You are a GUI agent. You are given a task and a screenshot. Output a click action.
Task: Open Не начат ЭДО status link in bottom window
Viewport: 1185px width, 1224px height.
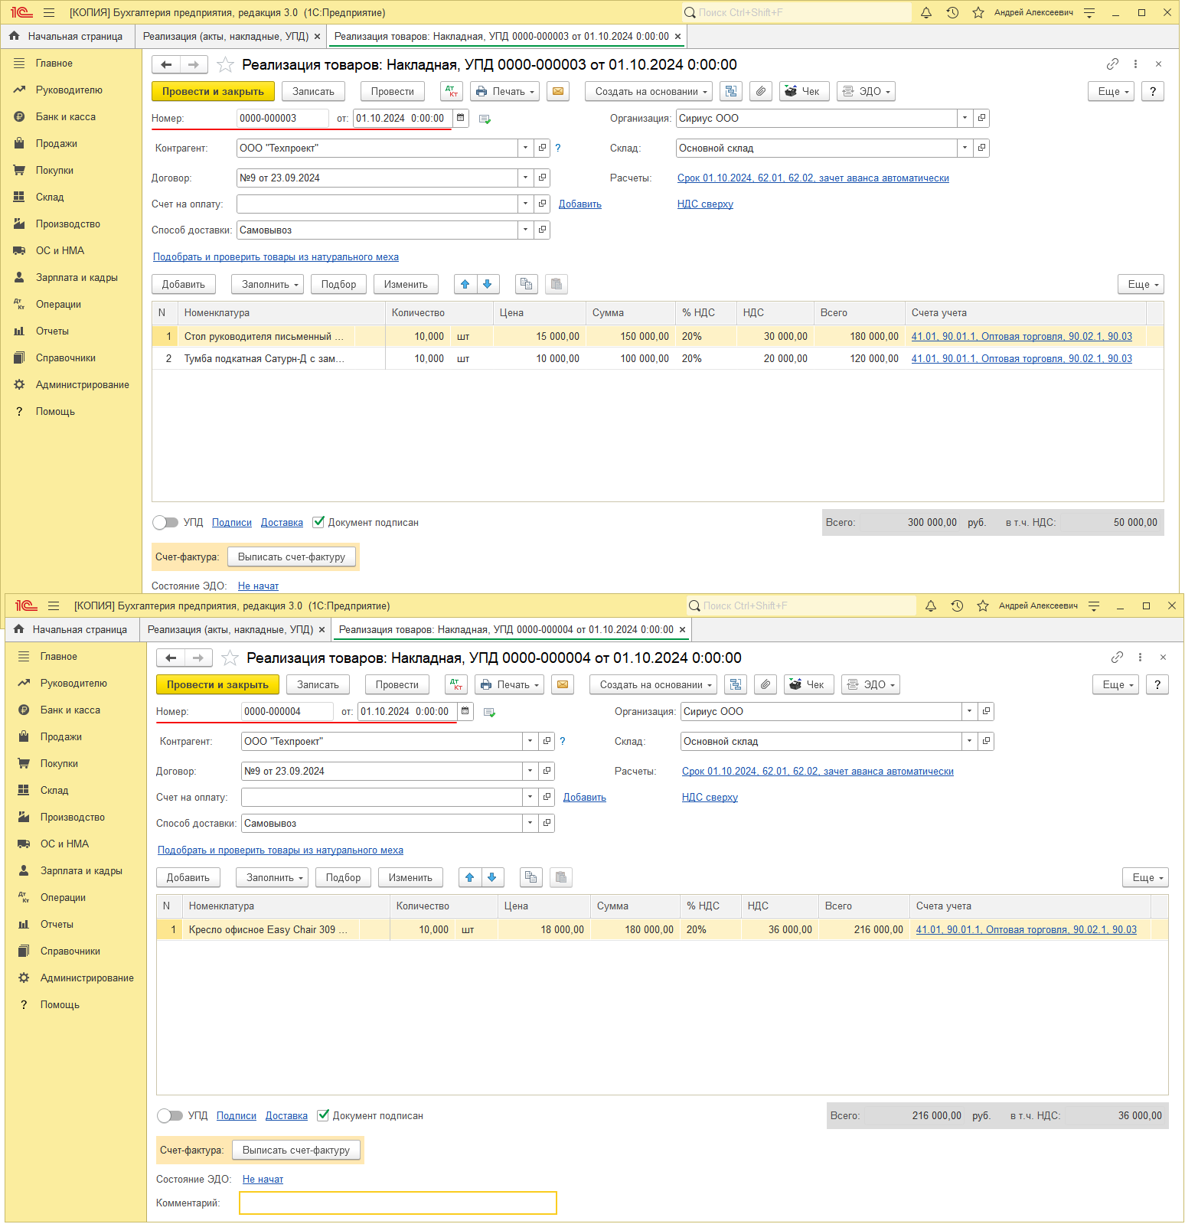pyautogui.click(x=263, y=1179)
